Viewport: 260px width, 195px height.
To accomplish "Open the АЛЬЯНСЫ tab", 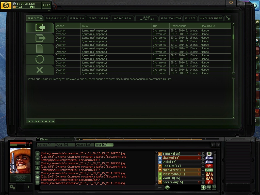I will coord(123,18).
